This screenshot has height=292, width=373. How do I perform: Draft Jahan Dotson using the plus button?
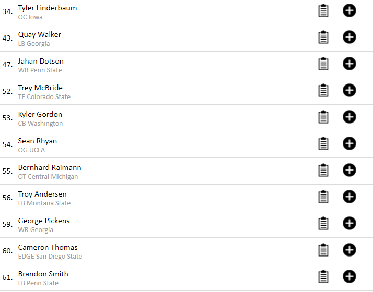(x=349, y=64)
